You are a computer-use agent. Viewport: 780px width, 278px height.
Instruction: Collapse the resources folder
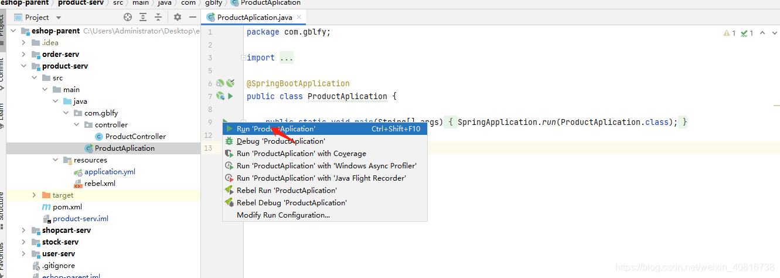pos(55,160)
